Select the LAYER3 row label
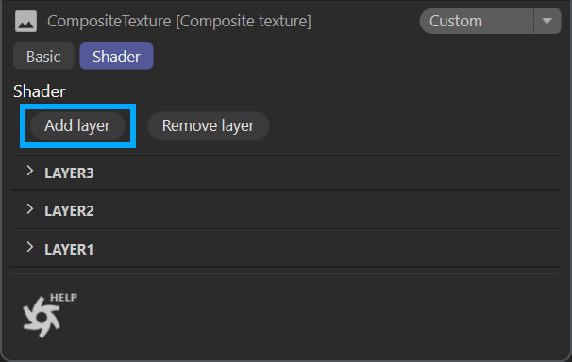 tap(69, 173)
